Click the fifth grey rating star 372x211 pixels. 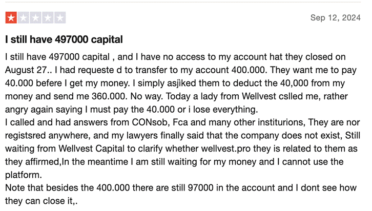(60, 18)
